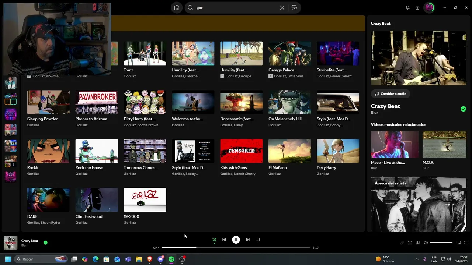
Task: Open Microsoft Edge from the taskbar
Action: 96,259
